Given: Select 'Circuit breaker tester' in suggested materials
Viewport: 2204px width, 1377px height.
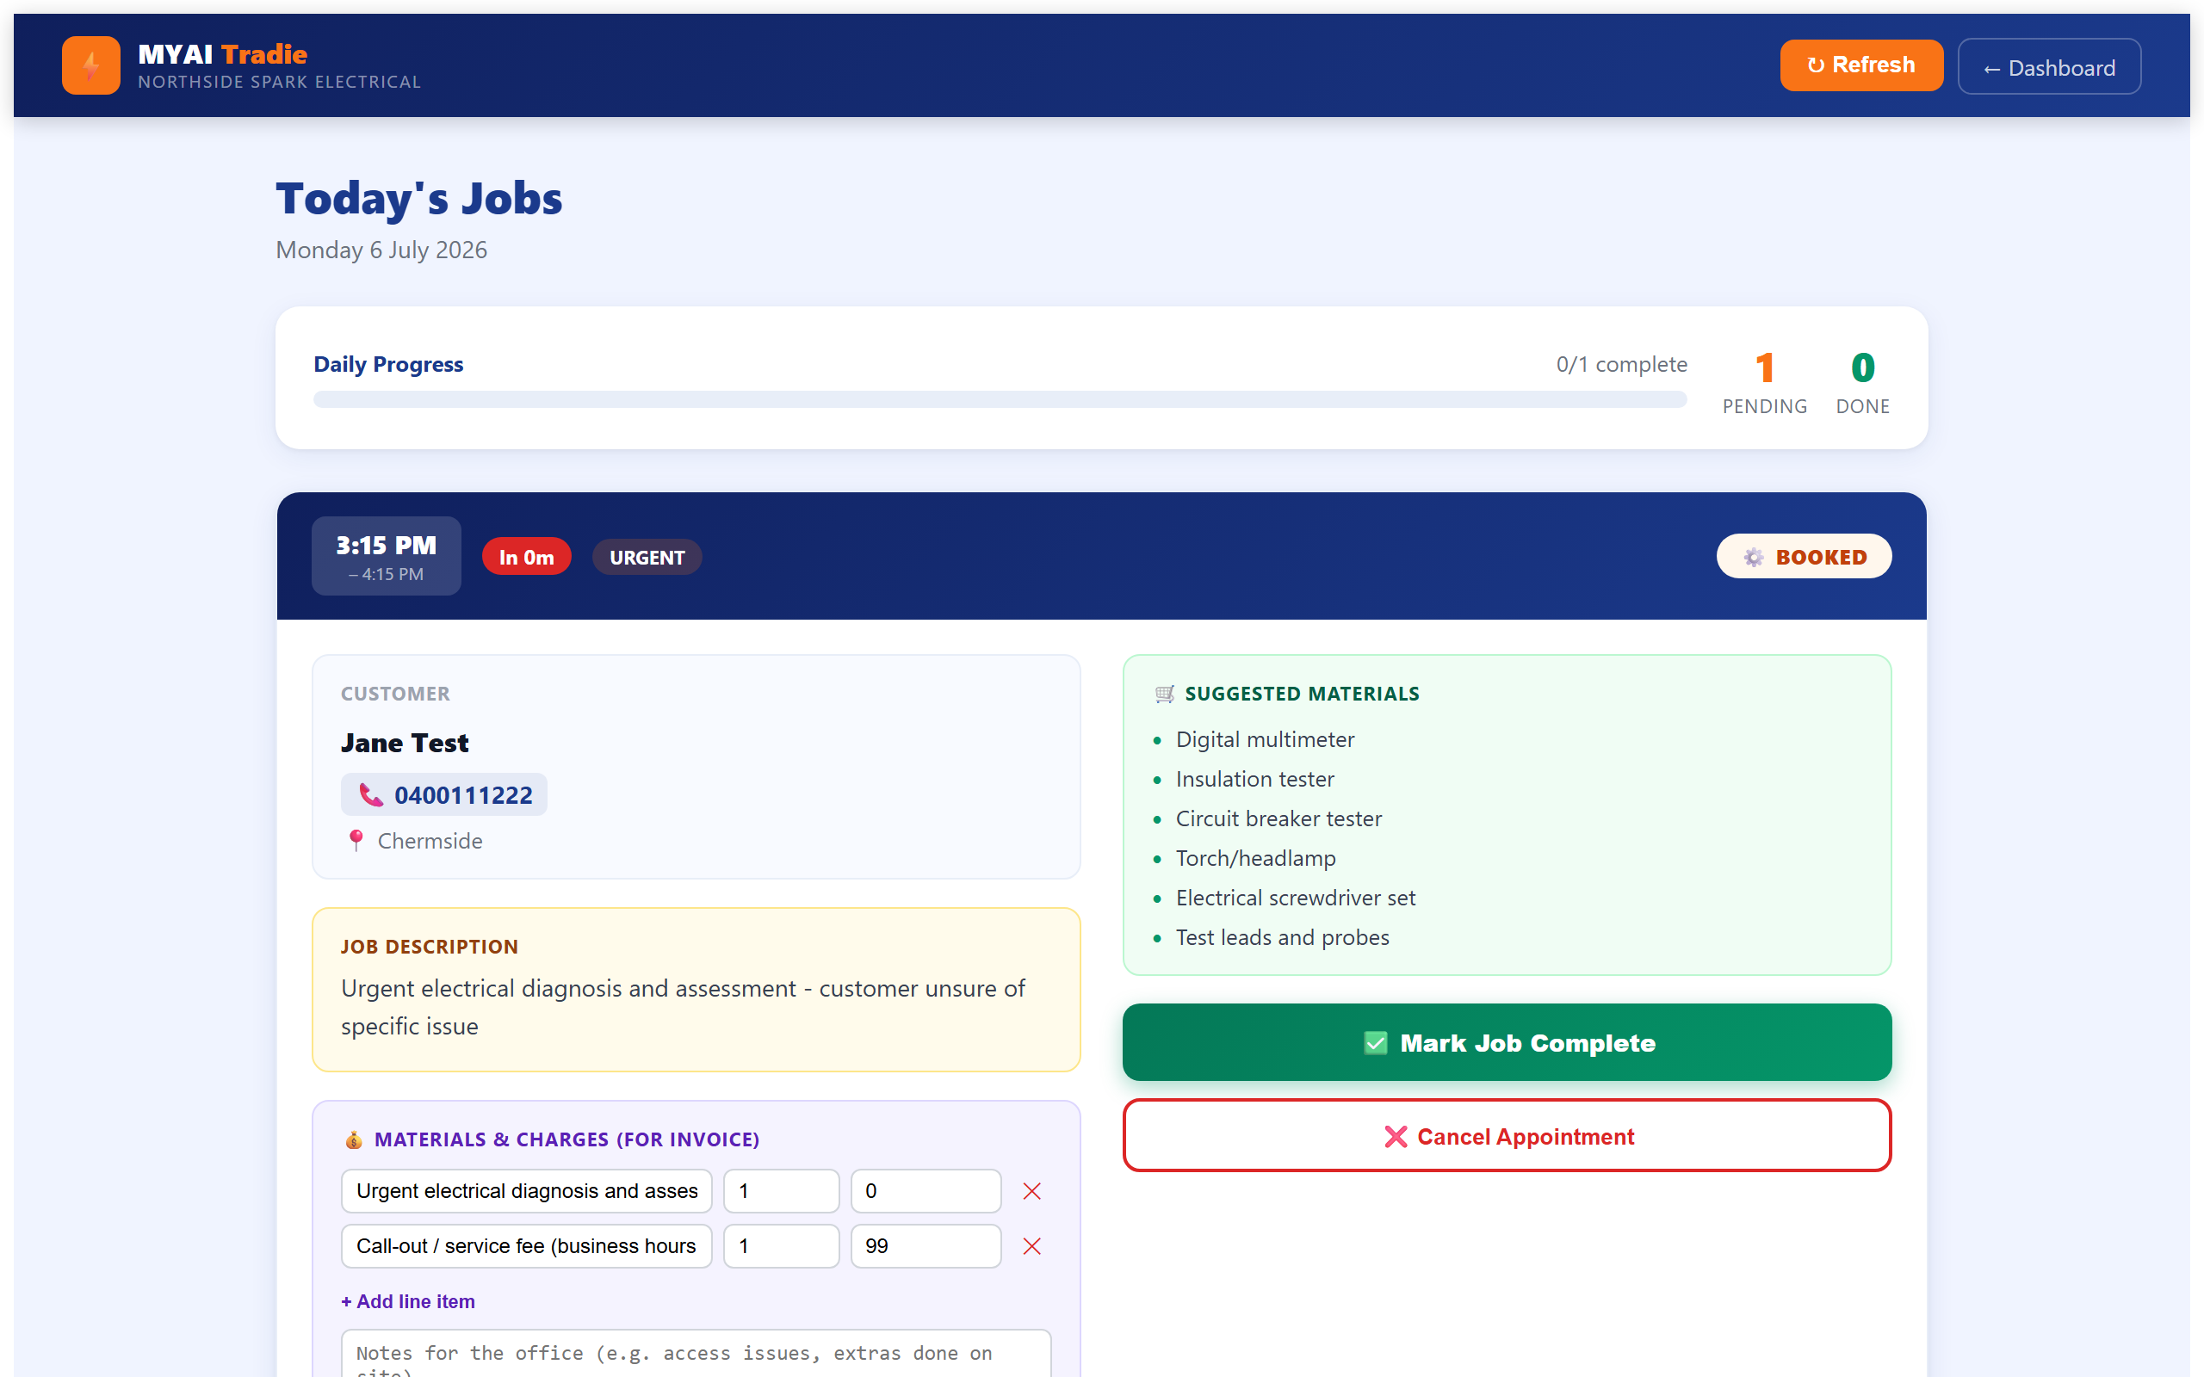Looking at the screenshot, I should pyautogui.click(x=1278, y=818).
